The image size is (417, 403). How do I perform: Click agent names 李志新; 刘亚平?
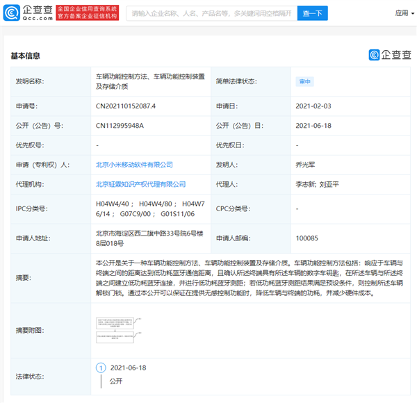point(318,184)
